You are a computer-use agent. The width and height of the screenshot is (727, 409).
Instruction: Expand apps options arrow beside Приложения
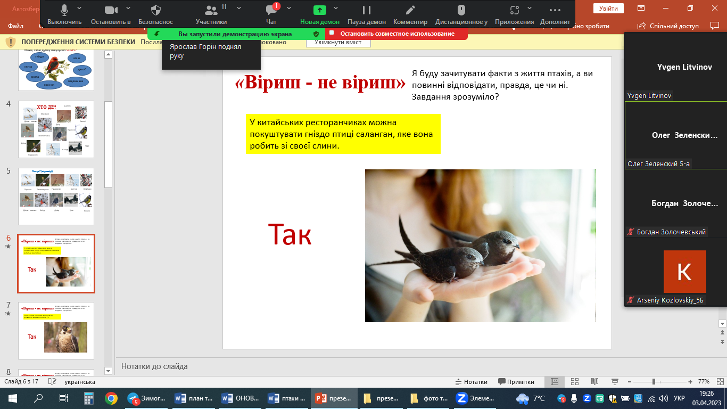coord(530,8)
